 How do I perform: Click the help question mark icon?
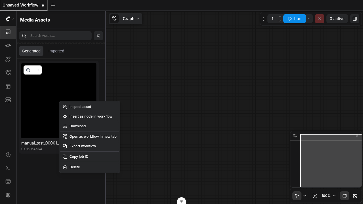click(x=8, y=154)
